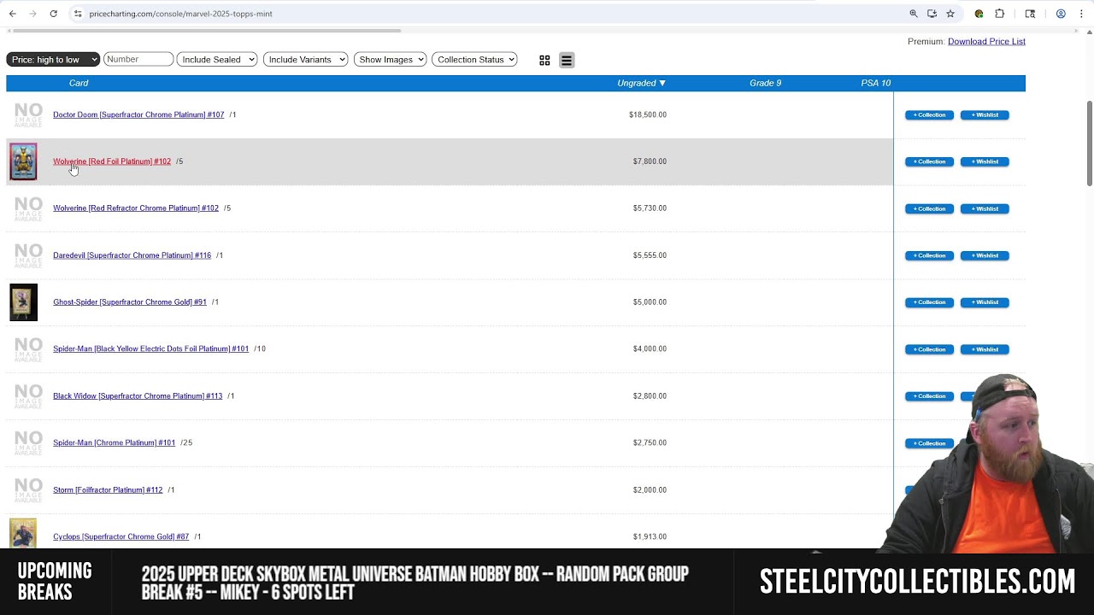Switch to list view icon
The image size is (1094, 615).
566,60
